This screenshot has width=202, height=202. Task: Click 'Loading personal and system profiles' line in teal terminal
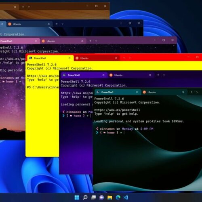(139, 121)
